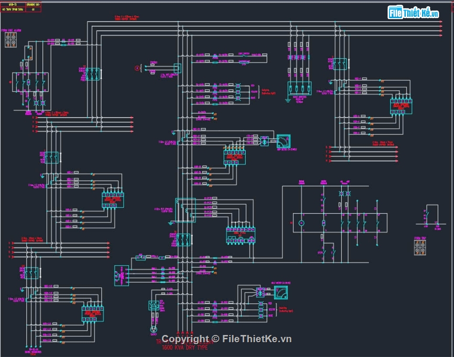Click the outgoing YELLOW indicator lamp
Screen dimensions: 454x357
point(238,92)
